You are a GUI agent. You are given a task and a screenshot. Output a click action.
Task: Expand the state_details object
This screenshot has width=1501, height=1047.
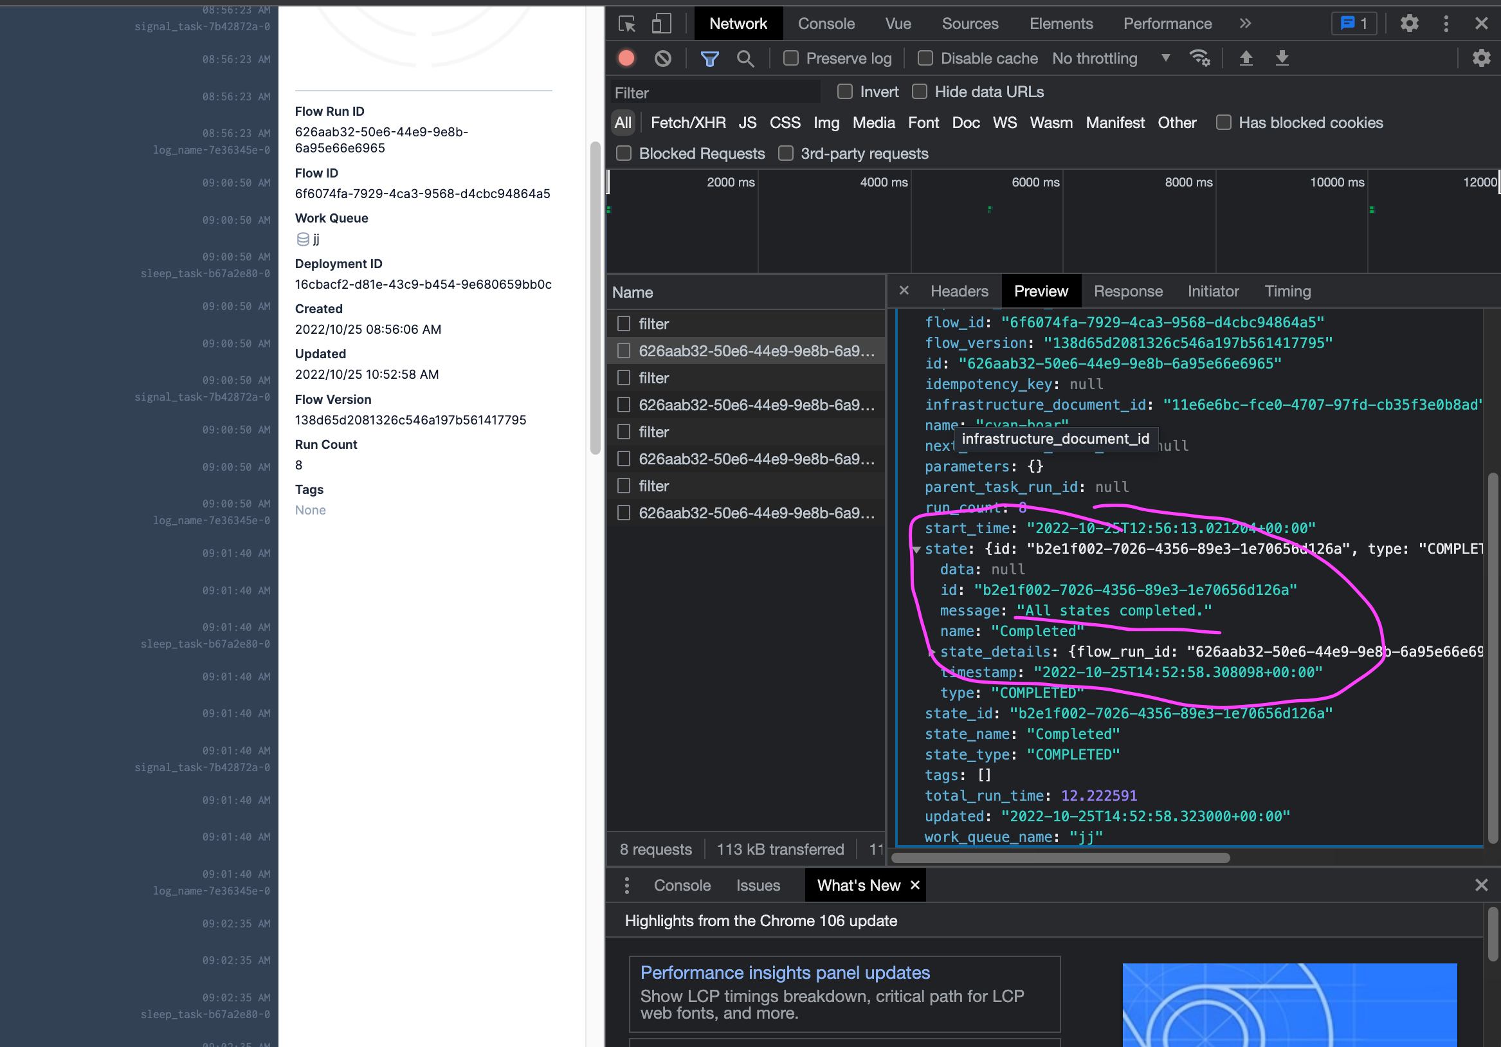click(932, 652)
